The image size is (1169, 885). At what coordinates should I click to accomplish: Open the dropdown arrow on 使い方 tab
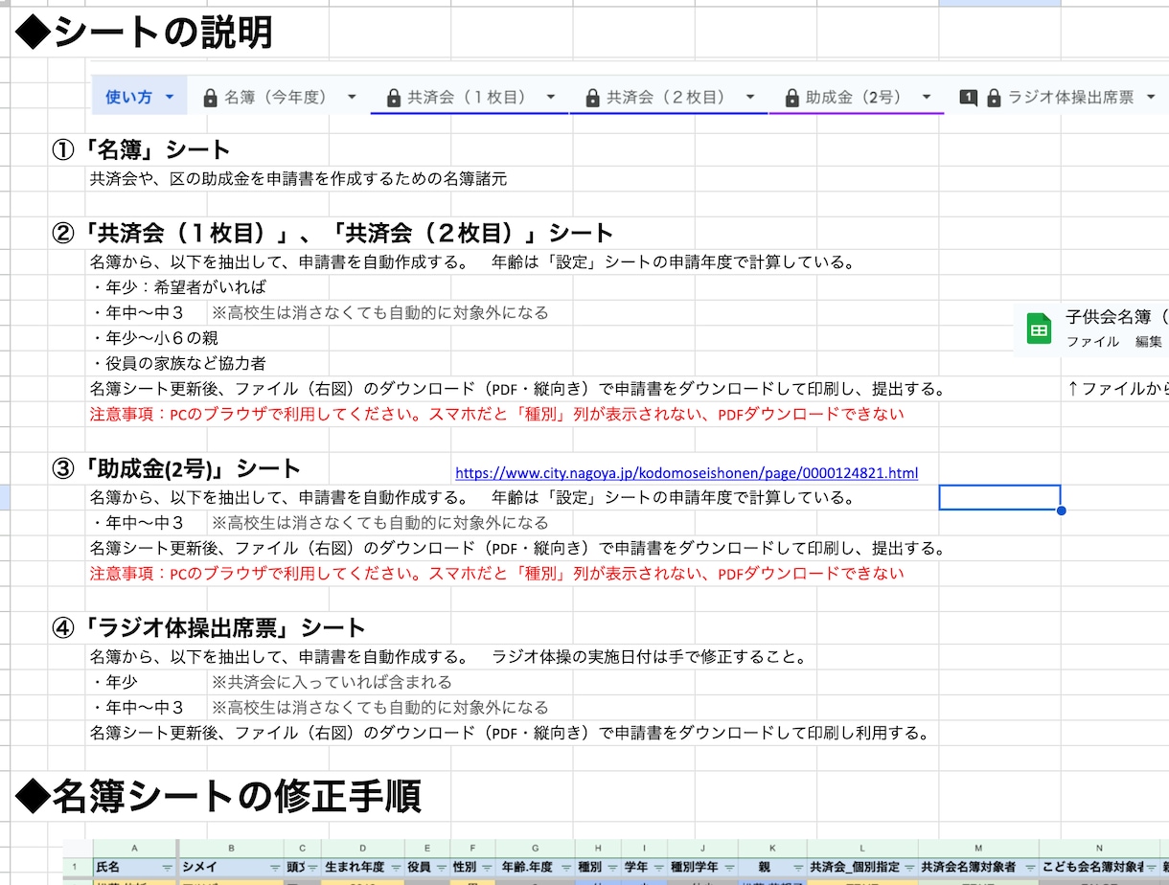pos(170,98)
